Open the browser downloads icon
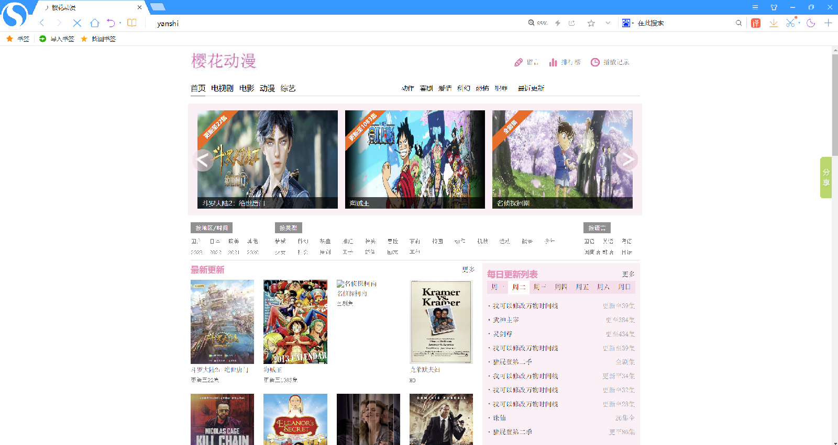 (x=773, y=23)
